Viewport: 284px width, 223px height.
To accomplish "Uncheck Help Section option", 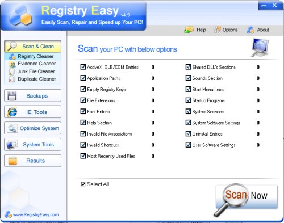I will pyautogui.click(x=83, y=123).
